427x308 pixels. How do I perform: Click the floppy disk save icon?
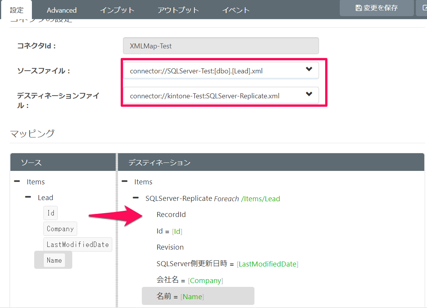pyautogui.click(x=359, y=8)
